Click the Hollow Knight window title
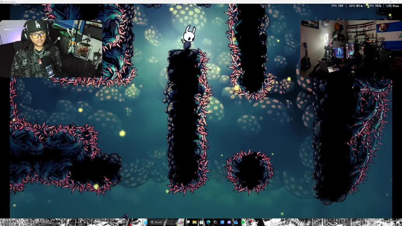Screen dimensions: 402x226 pyautogui.click(x=9, y=2)
